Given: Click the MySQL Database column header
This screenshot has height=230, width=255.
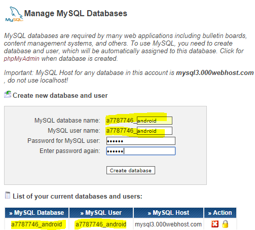Looking at the screenshot, I should coord(37,213).
